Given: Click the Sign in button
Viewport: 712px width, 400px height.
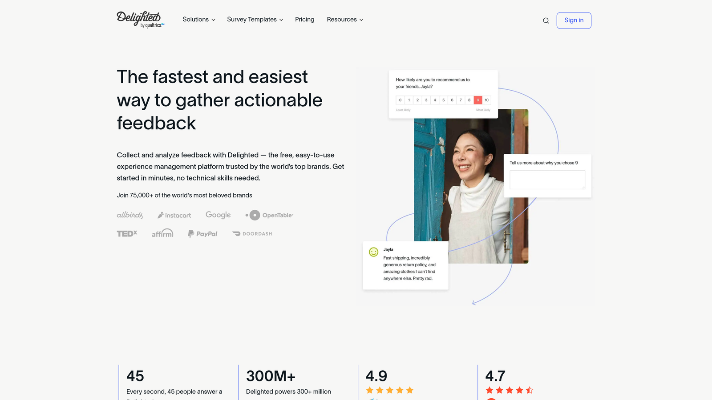Looking at the screenshot, I should [574, 20].
